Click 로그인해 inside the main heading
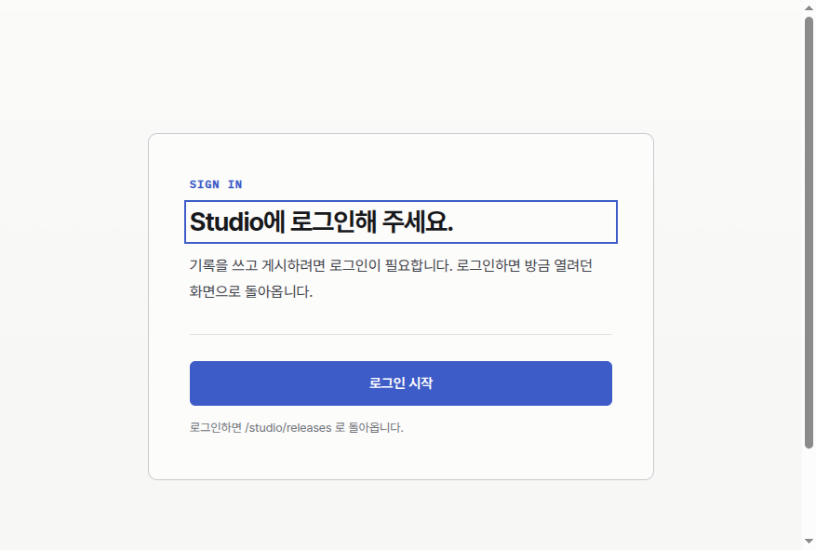Viewport: 816px width, 550px height. (333, 221)
